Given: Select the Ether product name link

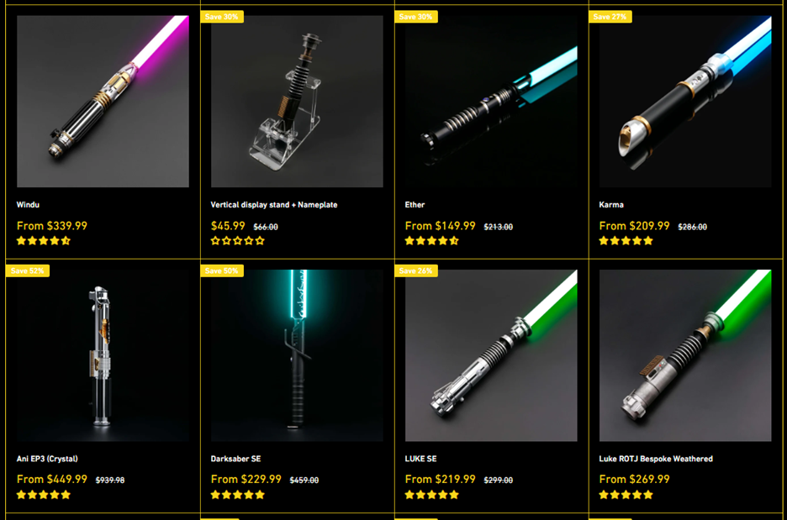Looking at the screenshot, I should pyautogui.click(x=415, y=205).
